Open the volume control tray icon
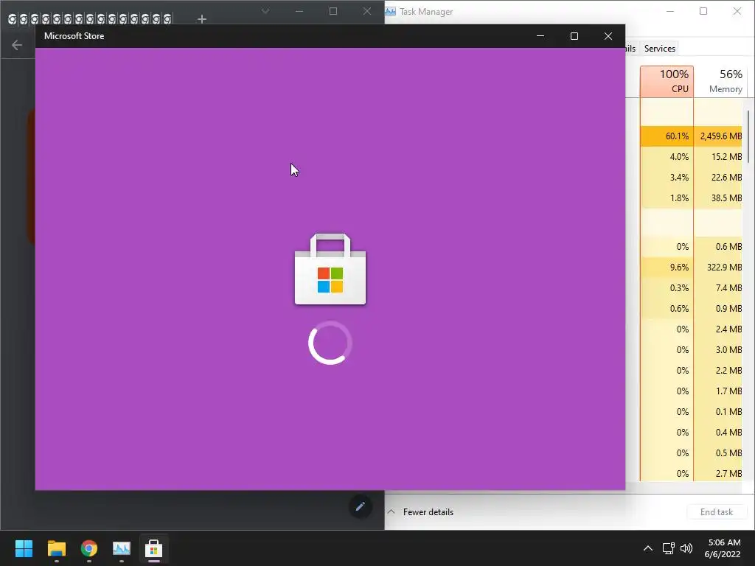 tap(686, 548)
